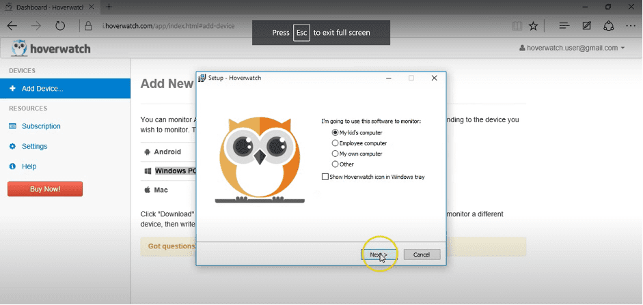The image size is (643, 305).
Task: Click the Make a Web Note icon
Action: 587,26
